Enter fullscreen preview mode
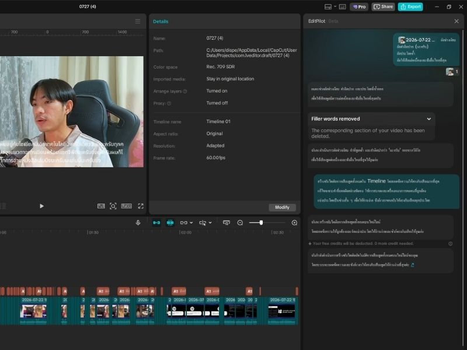The width and height of the screenshot is (467, 350). [141, 206]
